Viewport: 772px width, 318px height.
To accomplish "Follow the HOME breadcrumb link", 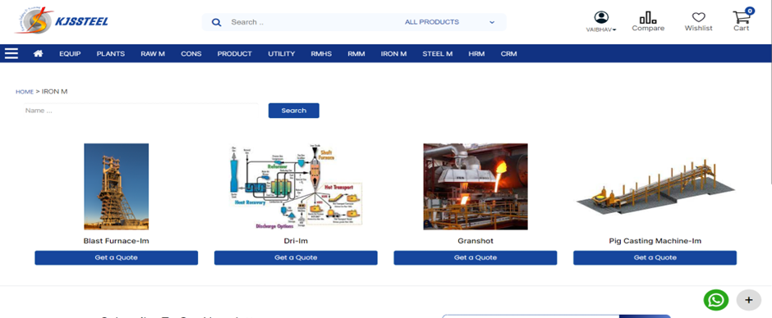I will pos(25,92).
